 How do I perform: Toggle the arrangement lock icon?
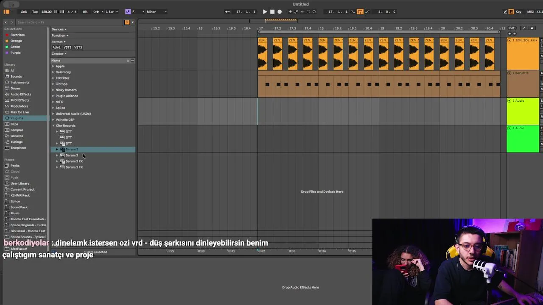coord(532,28)
